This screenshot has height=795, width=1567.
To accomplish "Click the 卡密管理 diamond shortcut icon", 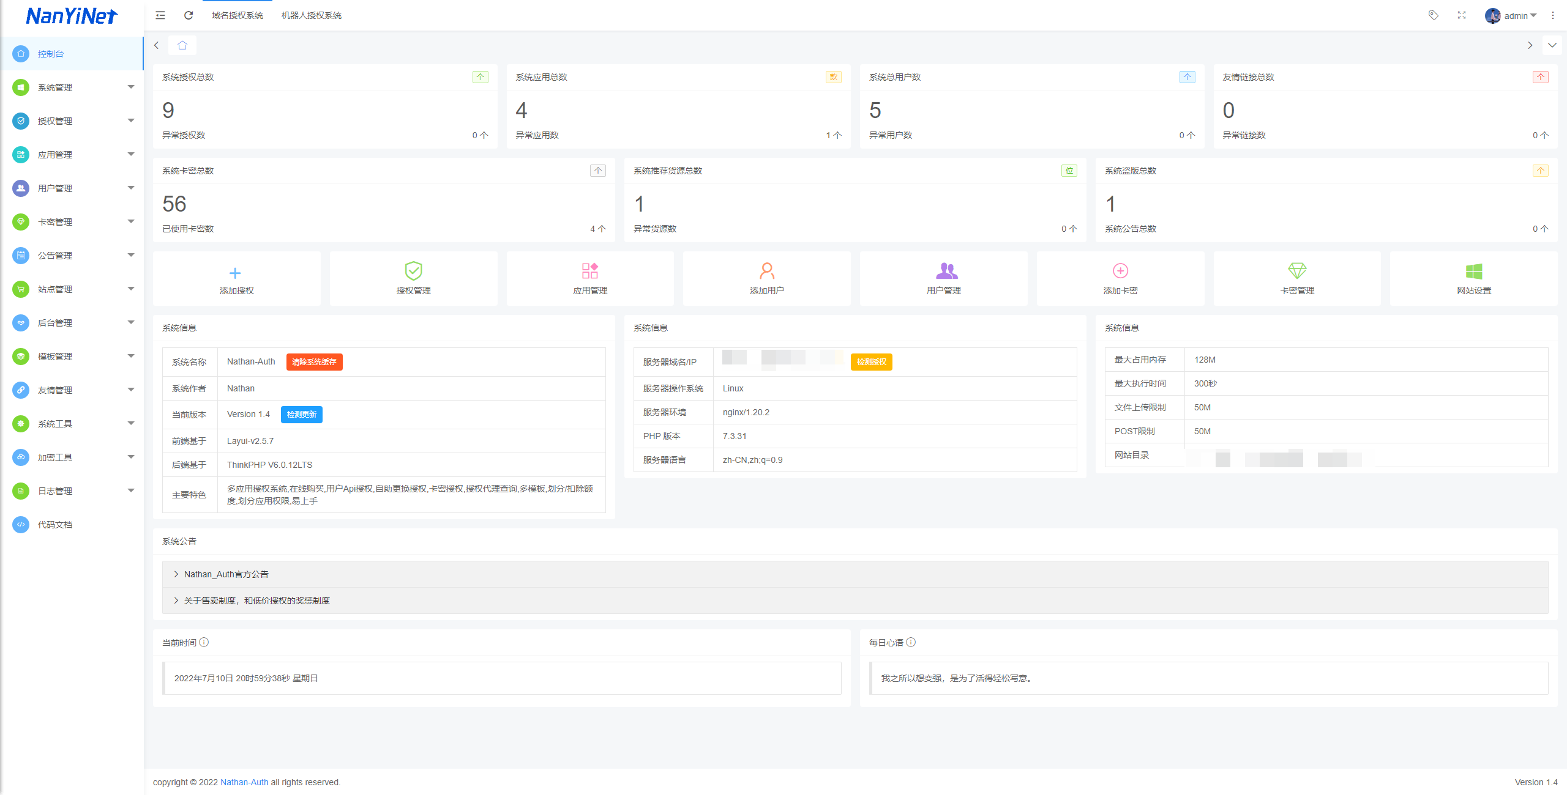I will (1297, 270).
